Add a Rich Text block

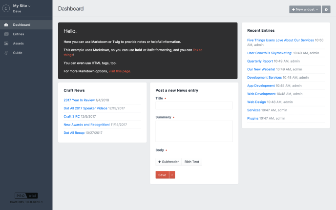pyautogui.click(x=192, y=162)
